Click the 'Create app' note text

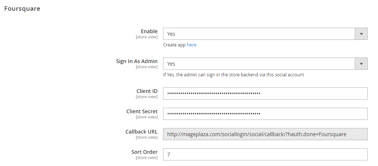pyautogui.click(x=175, y=45)
